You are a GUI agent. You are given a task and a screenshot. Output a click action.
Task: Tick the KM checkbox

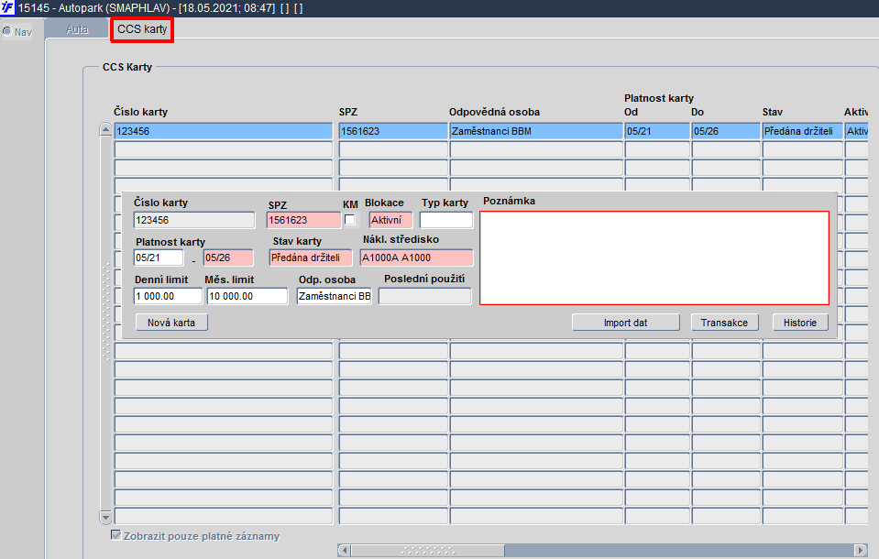coord(350,220)
